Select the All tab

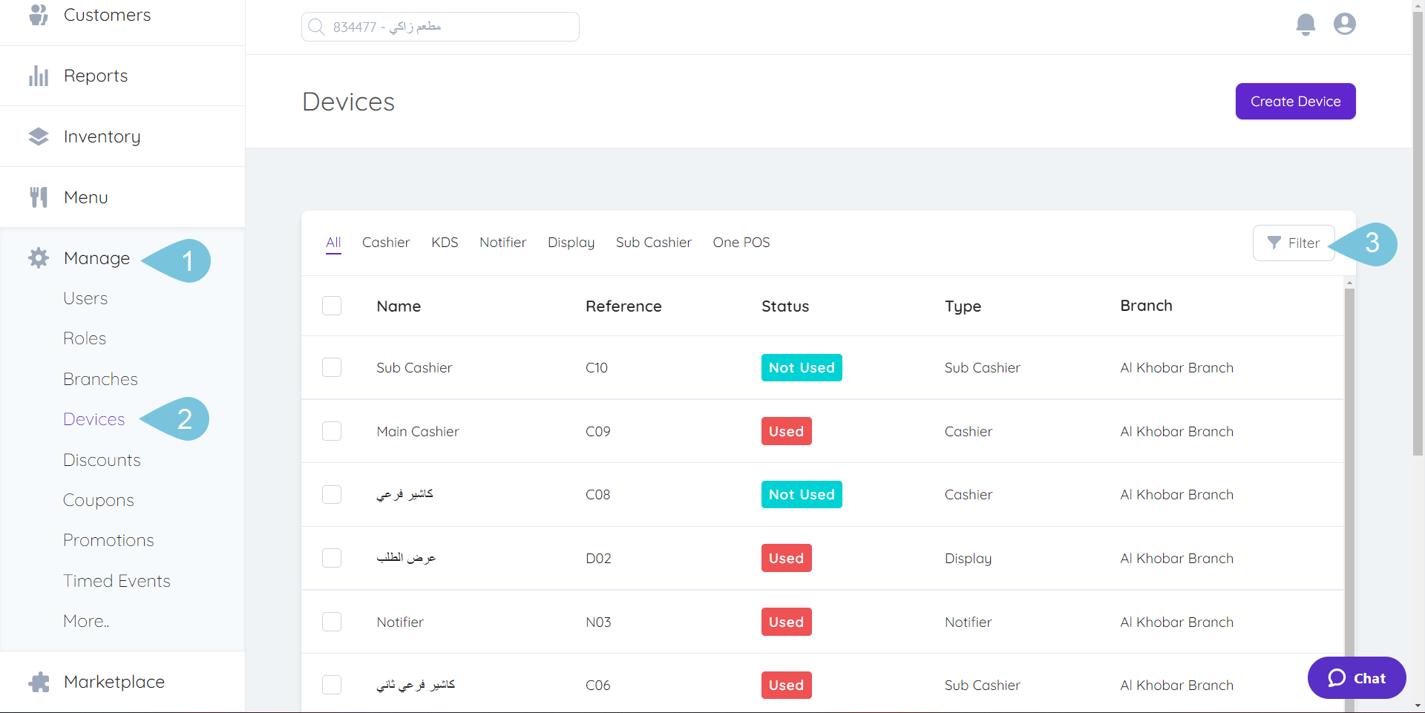click(333, 243)
